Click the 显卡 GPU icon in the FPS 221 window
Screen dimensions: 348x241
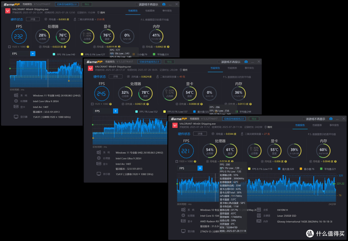183,221
